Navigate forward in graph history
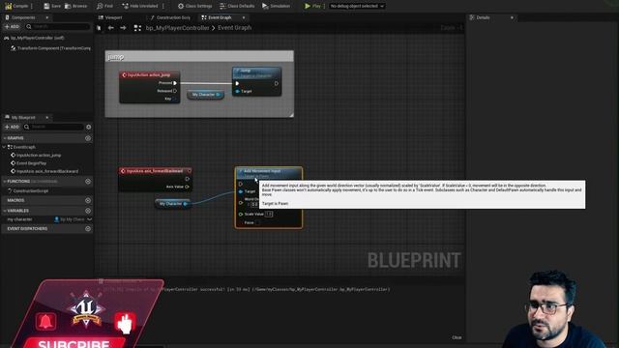 [x=123, y=28]
